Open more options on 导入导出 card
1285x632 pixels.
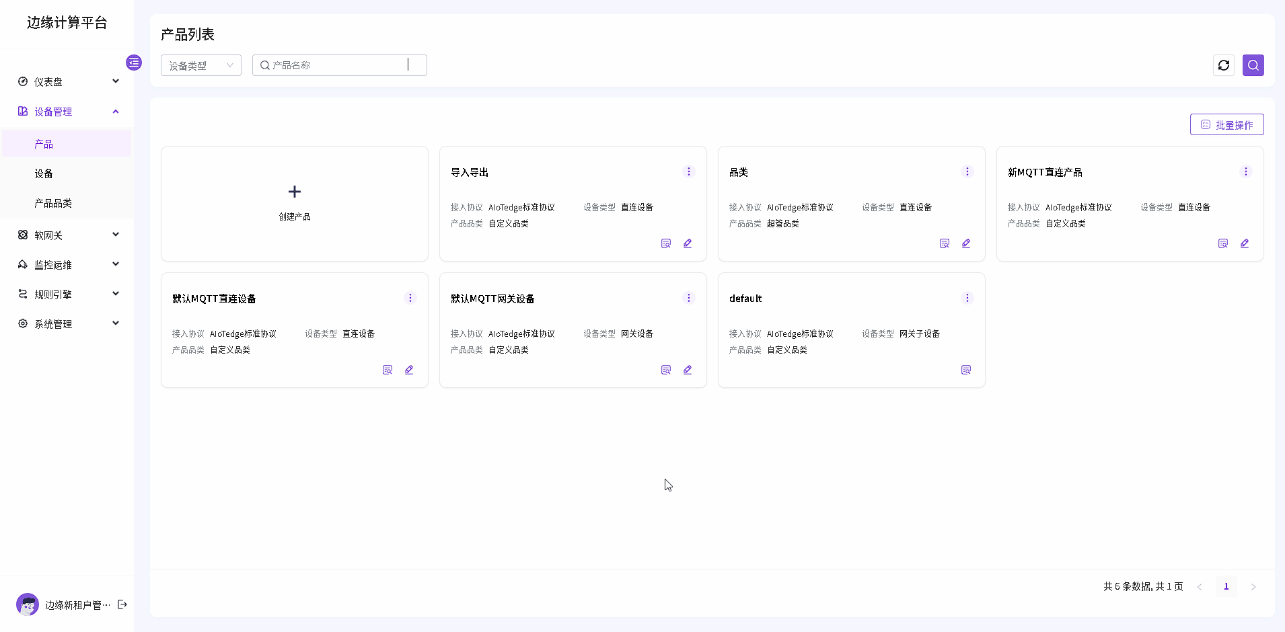point(688,171)
